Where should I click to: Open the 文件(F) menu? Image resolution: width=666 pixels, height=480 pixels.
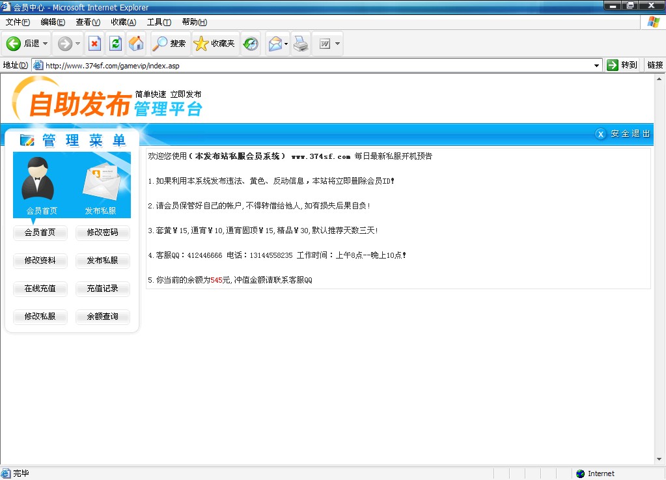18,22
